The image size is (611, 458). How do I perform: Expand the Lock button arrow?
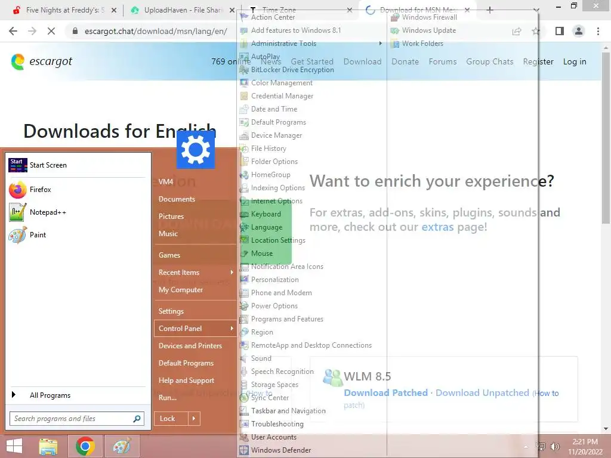194,419
